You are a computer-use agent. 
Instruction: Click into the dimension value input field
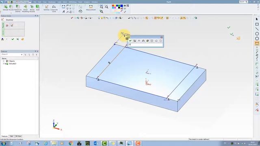(x=145, y=45)
